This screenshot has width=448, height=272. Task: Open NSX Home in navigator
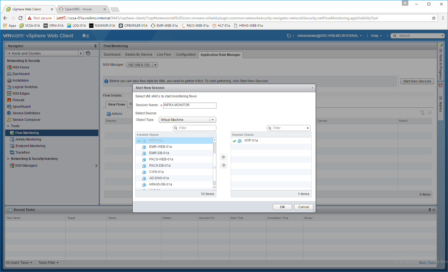click(x=21, y=67)
